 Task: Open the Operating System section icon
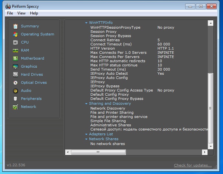tap(15, 34)
